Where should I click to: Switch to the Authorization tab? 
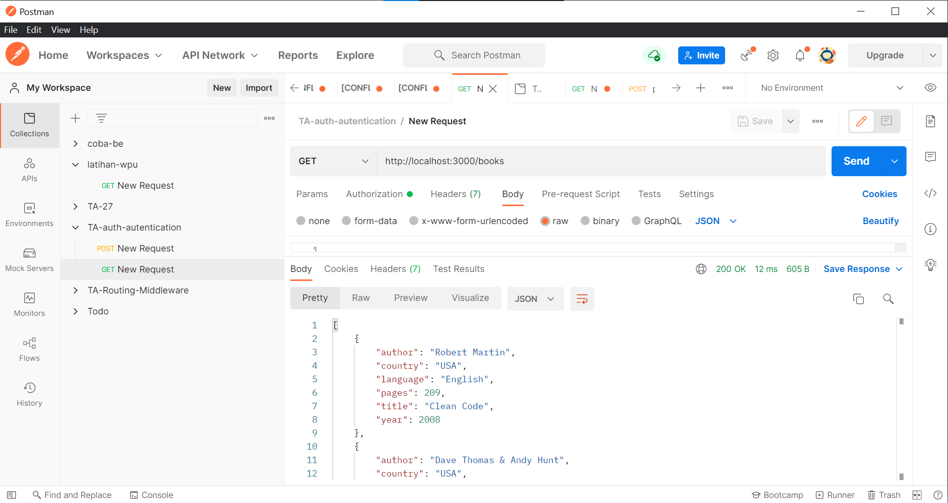coord(374,194)
